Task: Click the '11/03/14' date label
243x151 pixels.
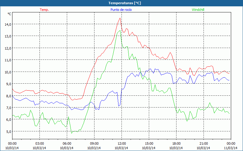Action: [231, 148]
